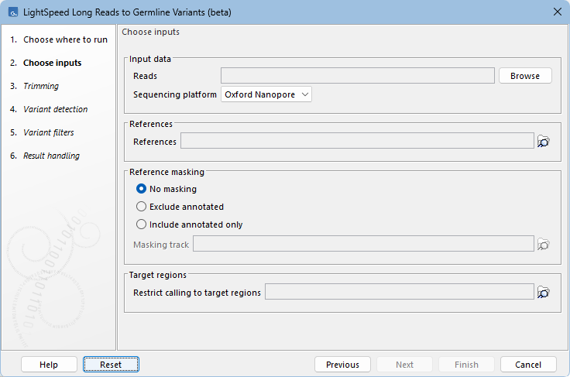Open the Sequencing platform dropdown
The image size is (570, 377).
266,94
